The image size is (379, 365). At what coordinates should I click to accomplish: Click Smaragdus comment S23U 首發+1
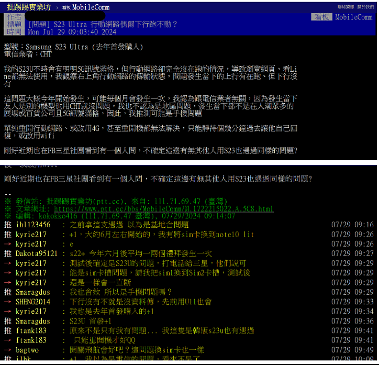91,321
